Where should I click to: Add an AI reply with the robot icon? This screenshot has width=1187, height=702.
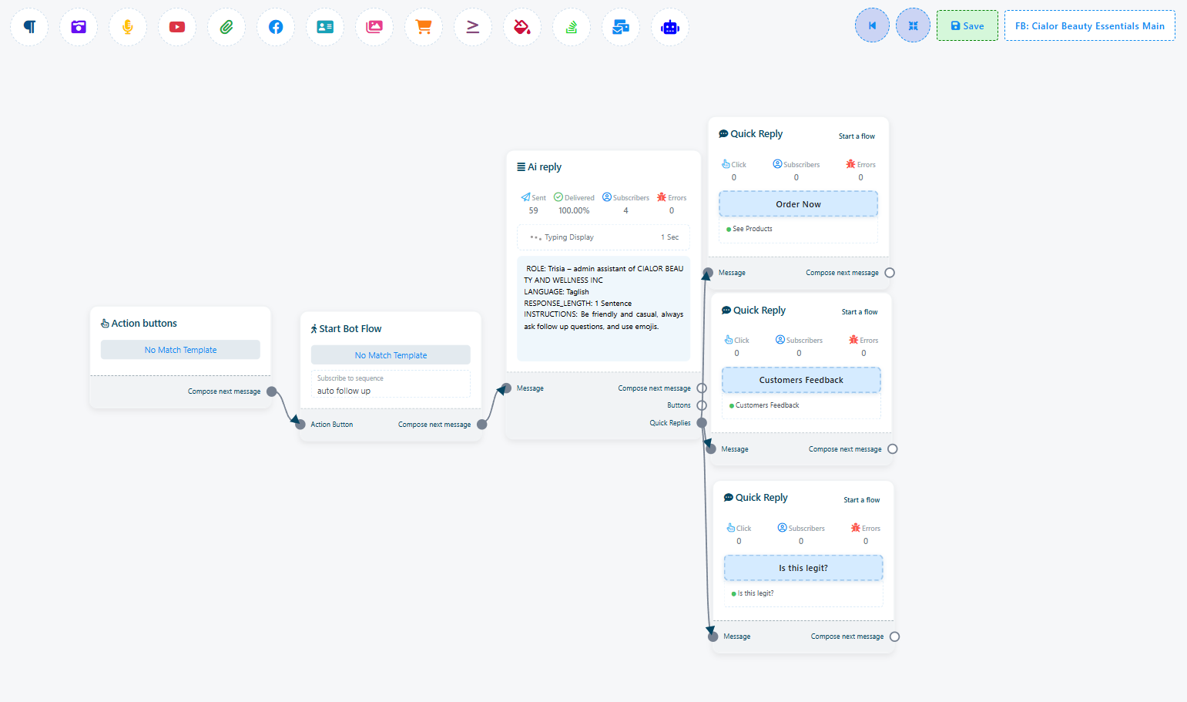point(670,27)
